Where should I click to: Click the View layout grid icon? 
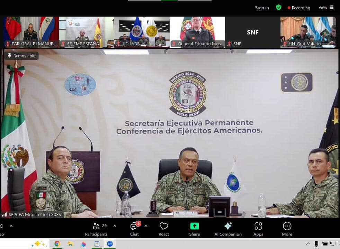pyautogui.click(x=332, y=7)
